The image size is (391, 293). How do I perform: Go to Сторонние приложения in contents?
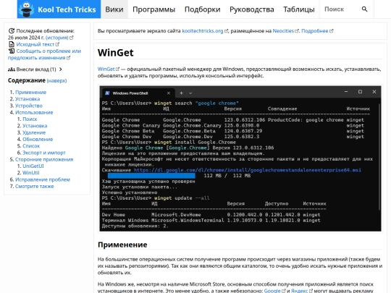coord(44,159)
